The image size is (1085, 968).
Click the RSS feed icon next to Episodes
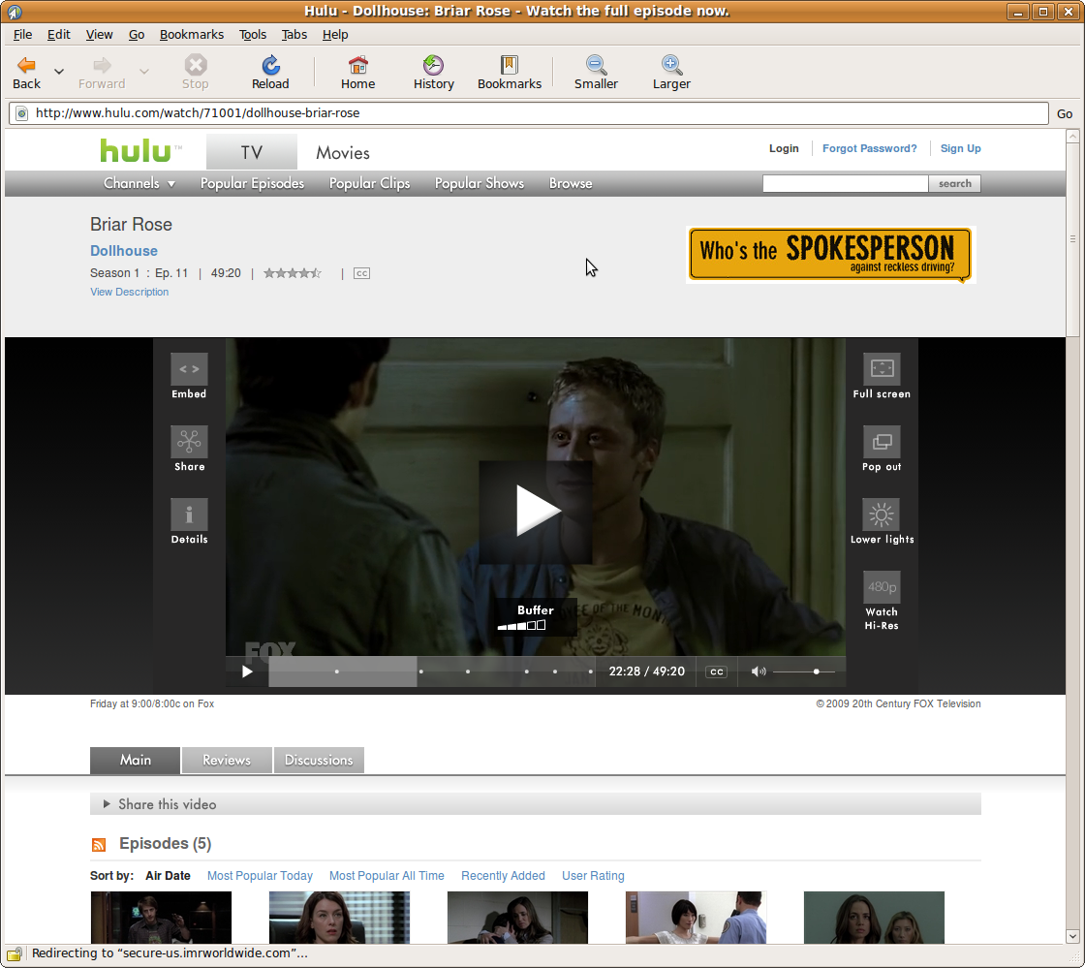coord(99,845)
